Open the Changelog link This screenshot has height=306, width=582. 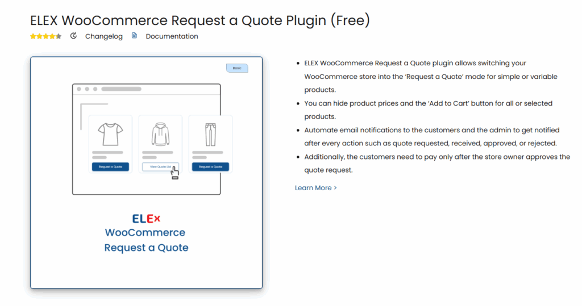103,36
